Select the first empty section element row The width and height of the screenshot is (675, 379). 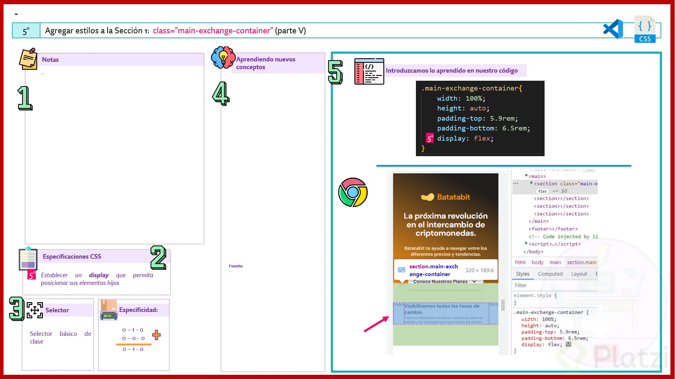click(561, 198)
